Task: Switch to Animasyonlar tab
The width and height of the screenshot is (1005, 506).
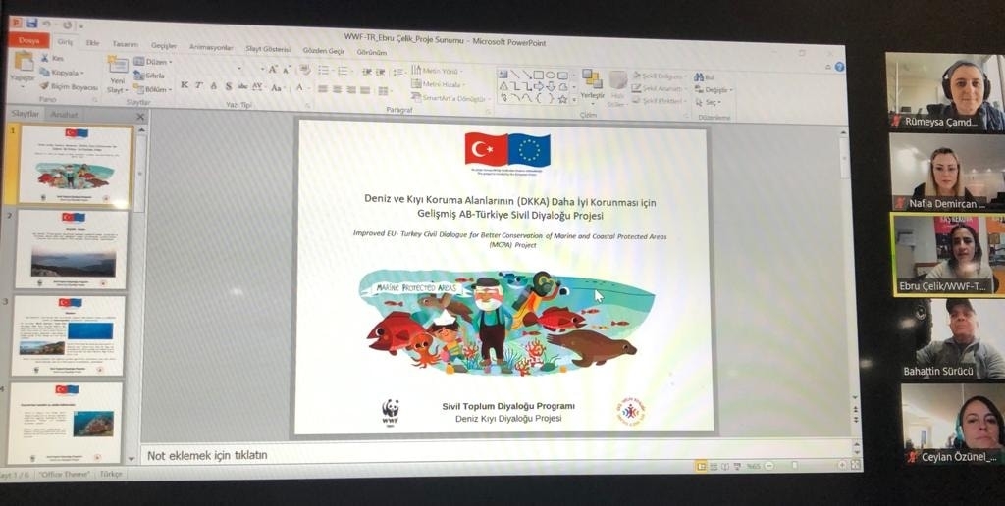Action: click(212, 47)
